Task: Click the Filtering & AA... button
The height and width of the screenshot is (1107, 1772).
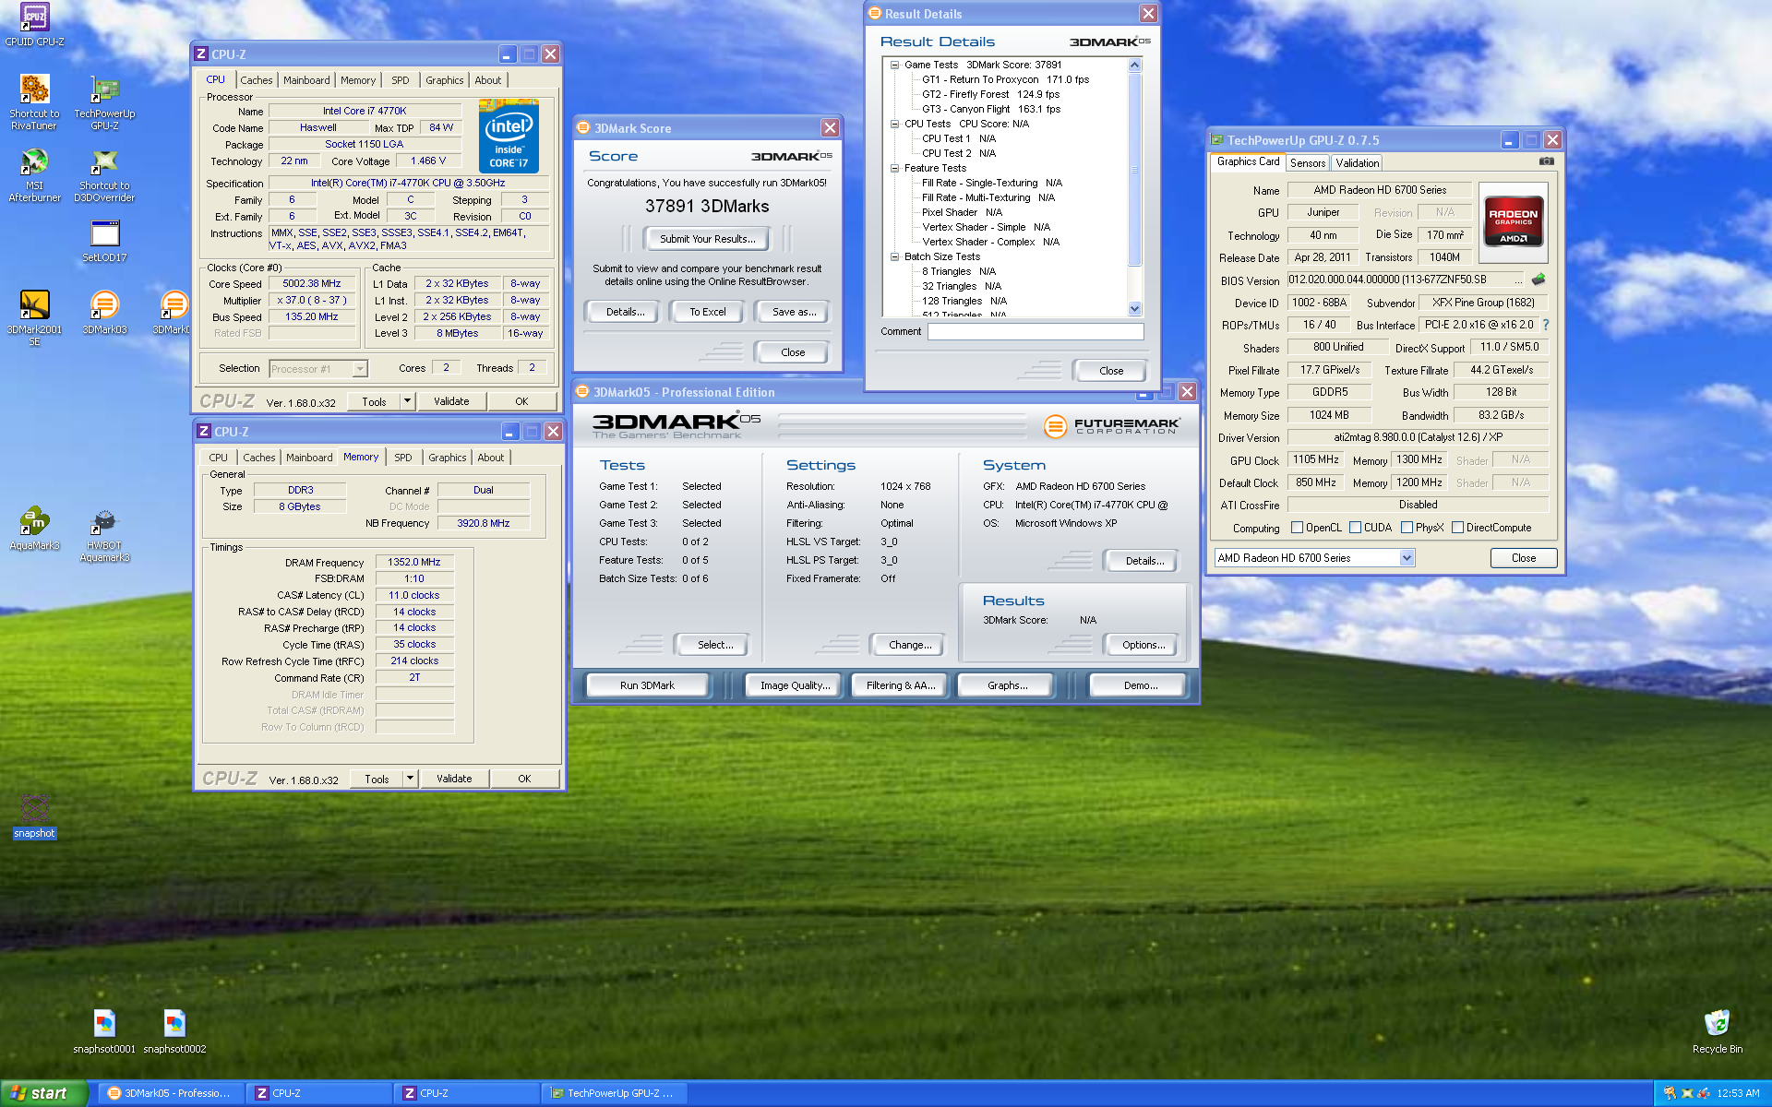Action: (901, 685)
